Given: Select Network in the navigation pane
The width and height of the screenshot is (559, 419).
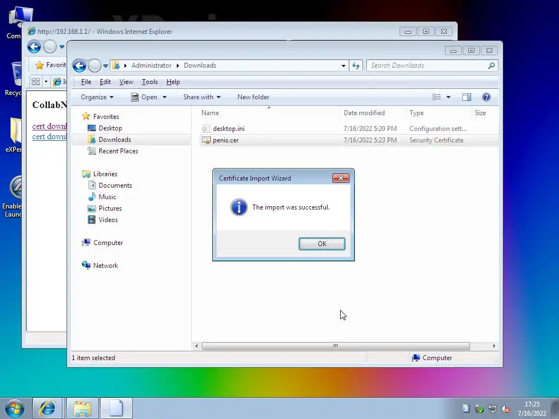Looking at the screenshot, I should point(105,266).
